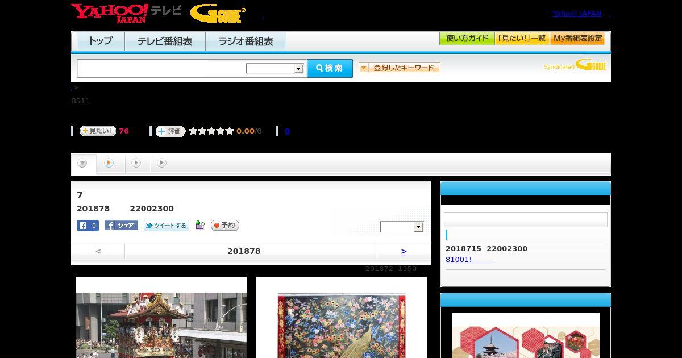Click the BS11 channel label
The image size is (682, 358).
[80, 101]
